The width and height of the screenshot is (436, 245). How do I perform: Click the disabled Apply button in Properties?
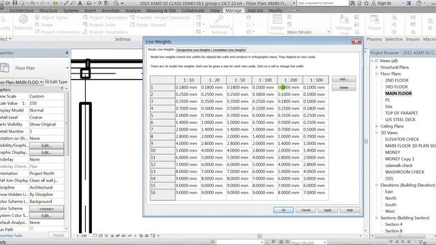click(59, 235)
